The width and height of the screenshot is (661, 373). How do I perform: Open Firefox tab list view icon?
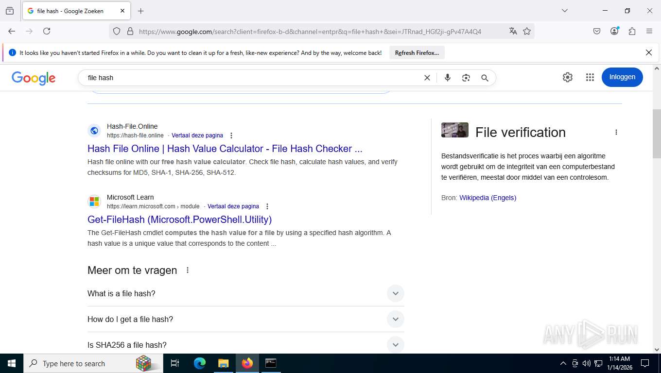pyautogui.click(x=10, y=11)
